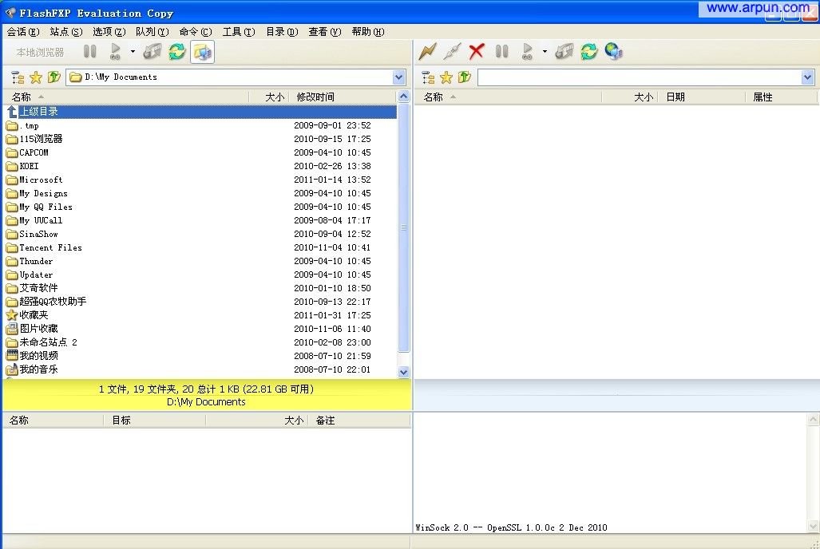
Task: Refresh the local file listing
Action: (176, 50)
